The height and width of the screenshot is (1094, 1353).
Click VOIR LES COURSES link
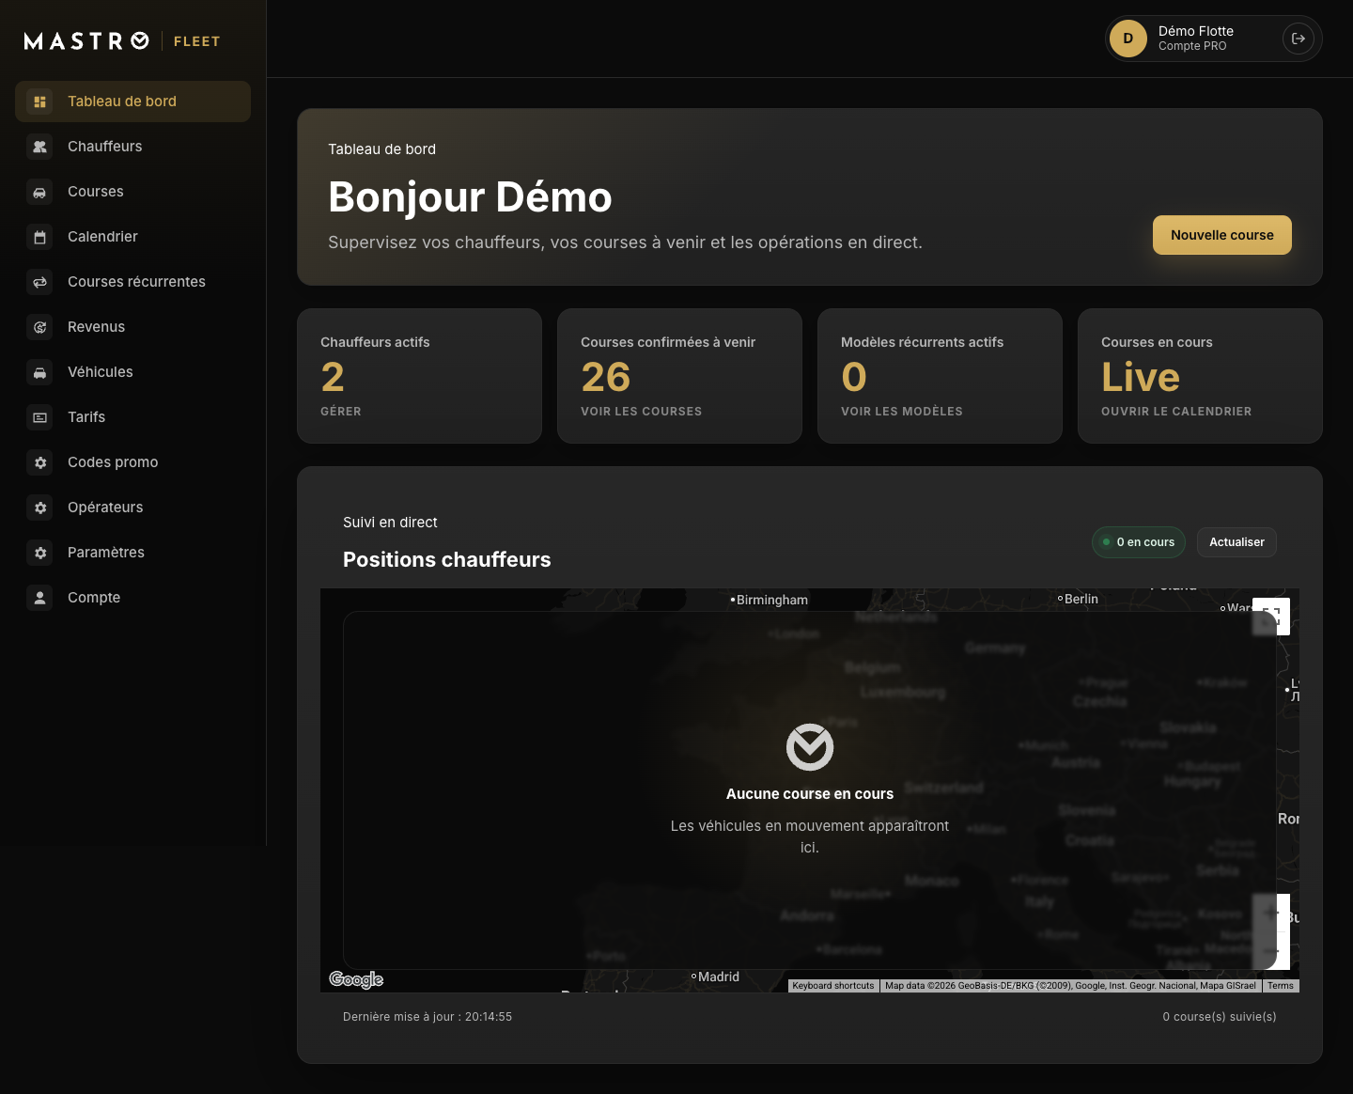[x=641, y=412]
